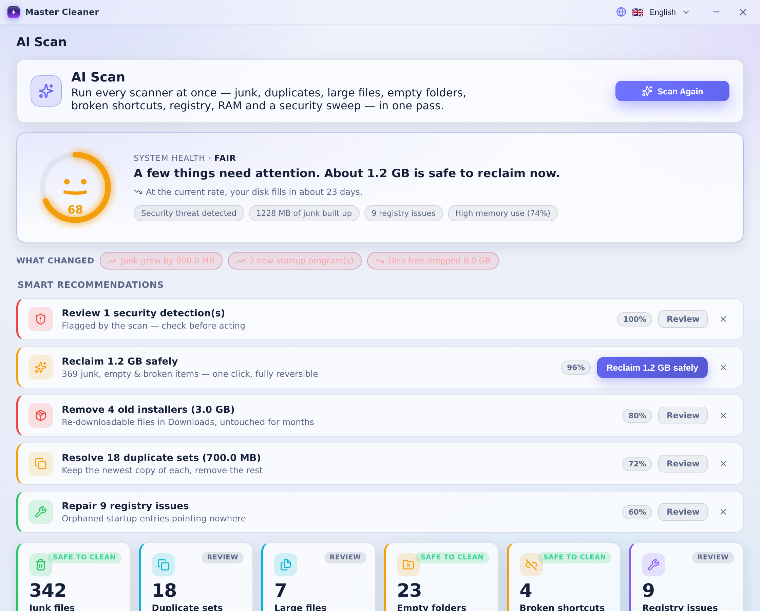Click the security shield alert icon

pyautogui.click(x=41, y=319)
